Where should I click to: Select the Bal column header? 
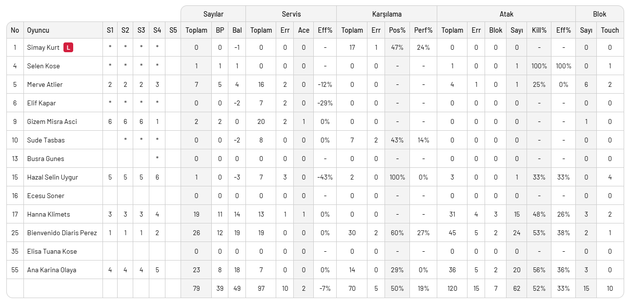(237, 30)
